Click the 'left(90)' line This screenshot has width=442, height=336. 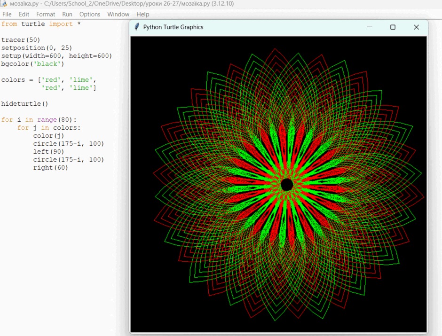pos(48,151)
